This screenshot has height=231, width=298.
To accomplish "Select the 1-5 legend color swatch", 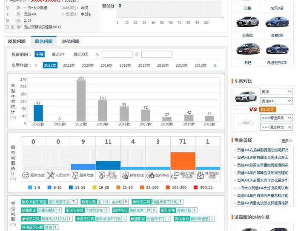I will [30, 187].
